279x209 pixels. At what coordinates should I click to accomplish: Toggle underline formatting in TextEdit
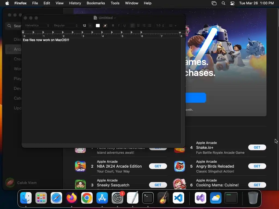(124, 26)
